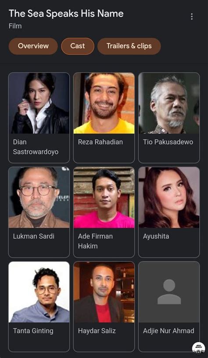Open the Trailers & clips tab
The image size is (208, 358).
pyautogui.click(x=129, y=46)
